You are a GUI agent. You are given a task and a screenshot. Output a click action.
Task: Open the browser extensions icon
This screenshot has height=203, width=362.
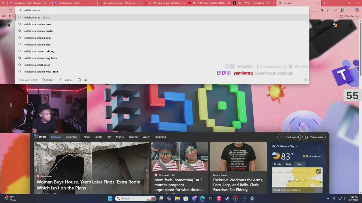314,10
